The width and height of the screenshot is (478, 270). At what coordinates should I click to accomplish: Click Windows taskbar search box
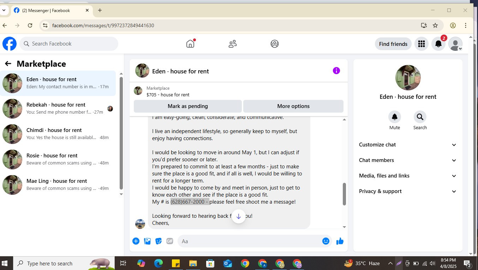pyautogui.click(x=64, y=263)
